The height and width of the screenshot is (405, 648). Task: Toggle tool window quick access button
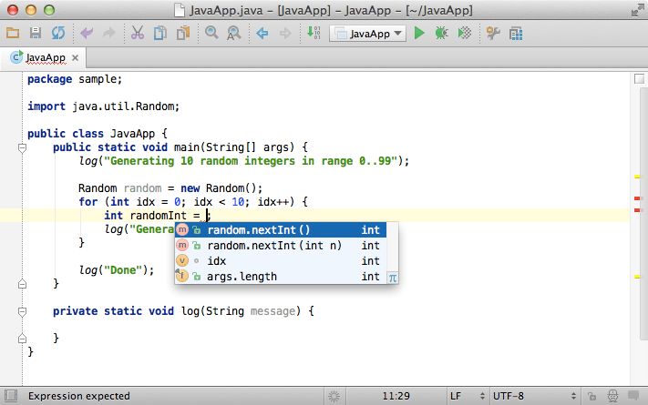point(11,396)
